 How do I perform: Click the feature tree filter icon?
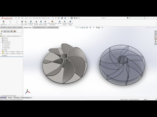coord(1,34)
